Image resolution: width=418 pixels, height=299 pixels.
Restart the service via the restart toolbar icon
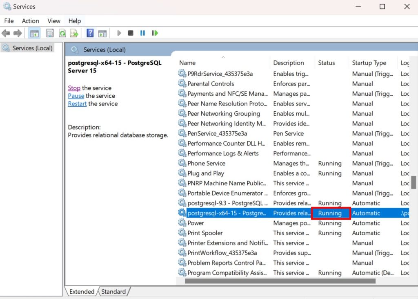pos(155,33)
